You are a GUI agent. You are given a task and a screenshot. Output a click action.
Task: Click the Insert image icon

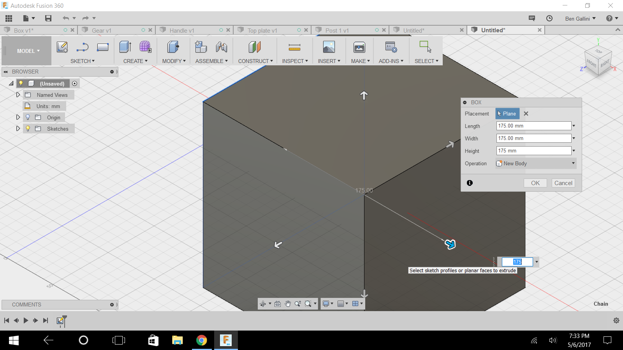(329, 47)
